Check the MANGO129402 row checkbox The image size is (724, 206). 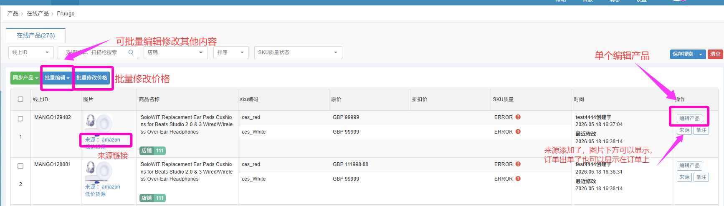[20, 119]
